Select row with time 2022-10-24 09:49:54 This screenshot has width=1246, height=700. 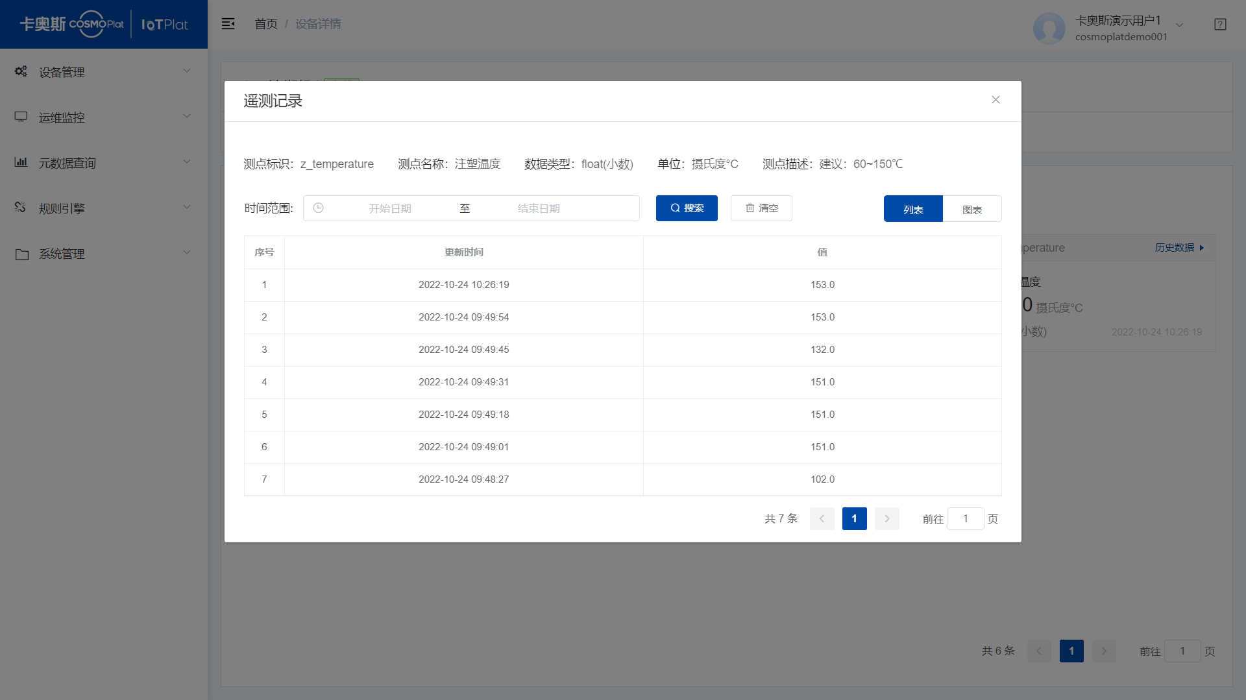(x=623, y=317)
